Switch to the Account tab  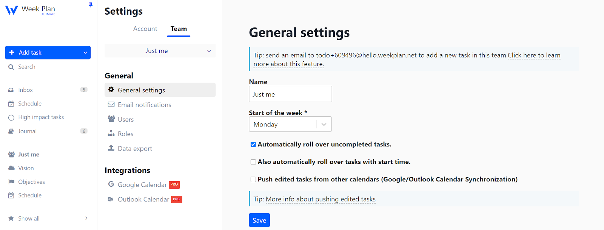pos(145,29)
